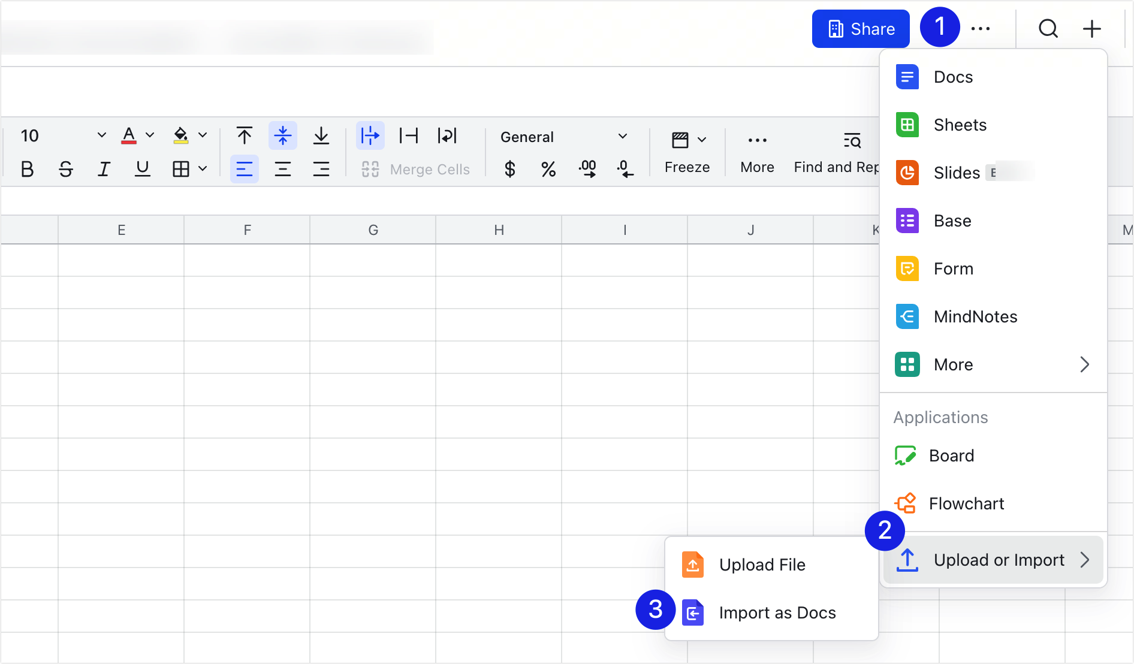
Task: Open the text color swatch
Action: pyautogui.click(x=128, y=137)
